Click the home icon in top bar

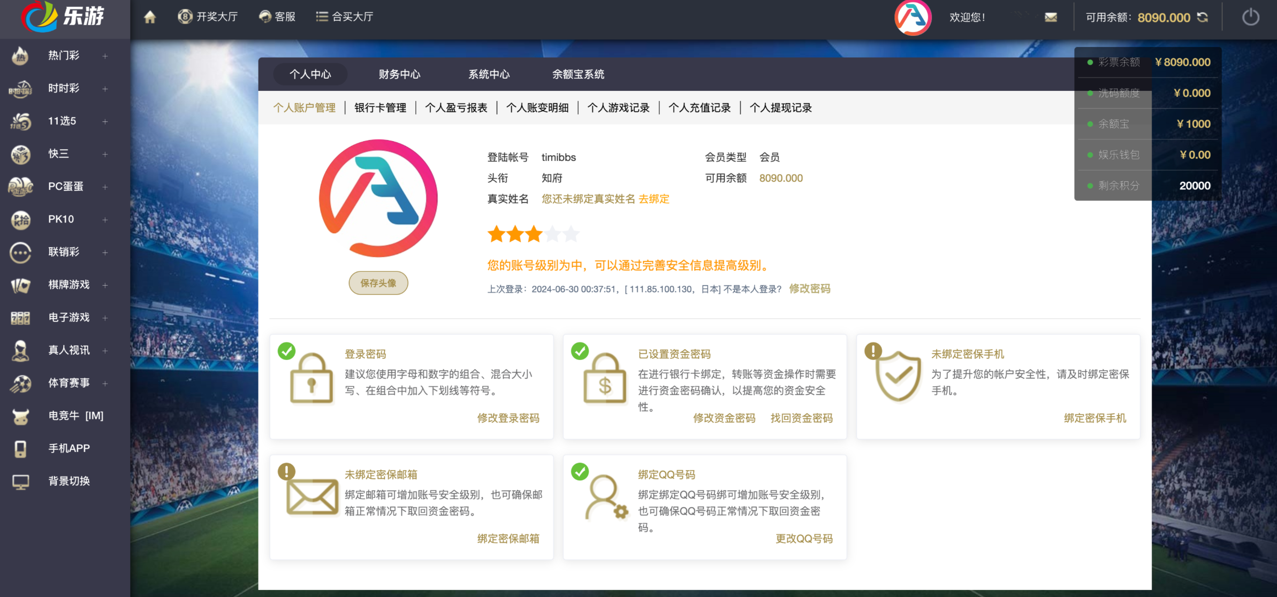pyautogui.click(x=150, y=17)
